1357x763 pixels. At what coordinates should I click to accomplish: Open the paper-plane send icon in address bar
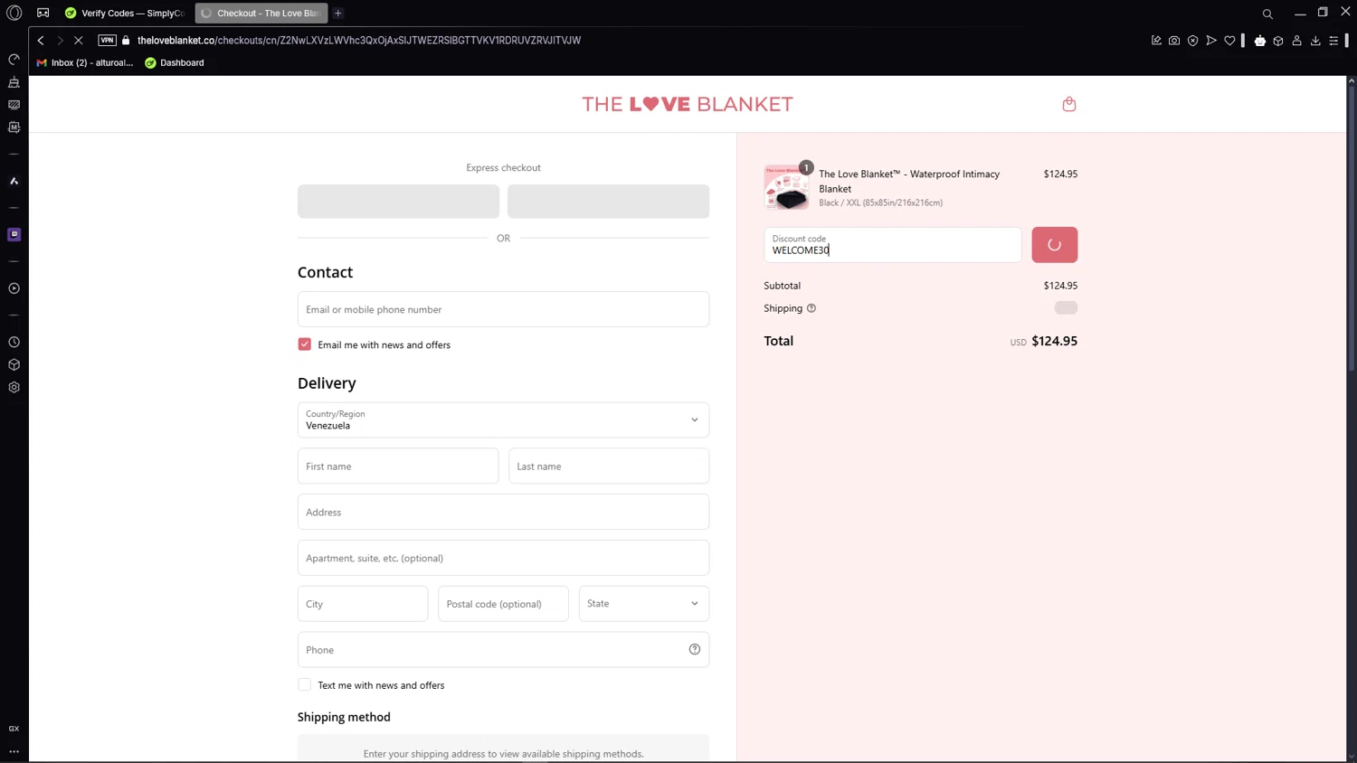(x=1211, y=40)
